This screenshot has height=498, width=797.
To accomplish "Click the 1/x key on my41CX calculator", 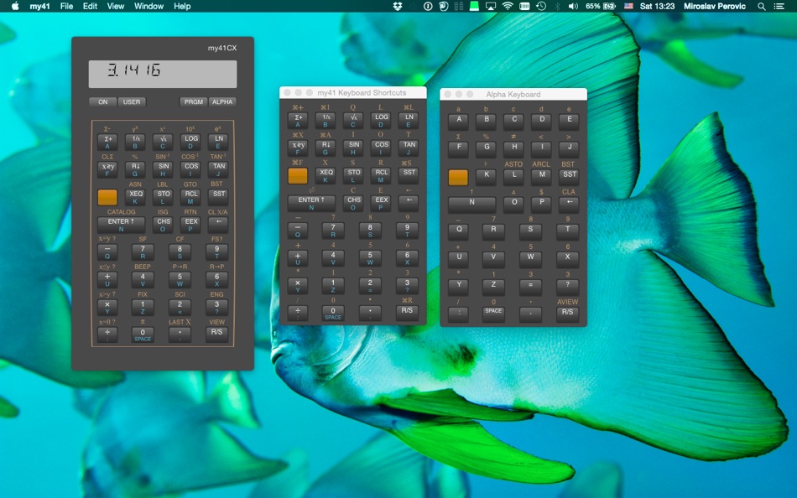I will (x=136, y=142).
